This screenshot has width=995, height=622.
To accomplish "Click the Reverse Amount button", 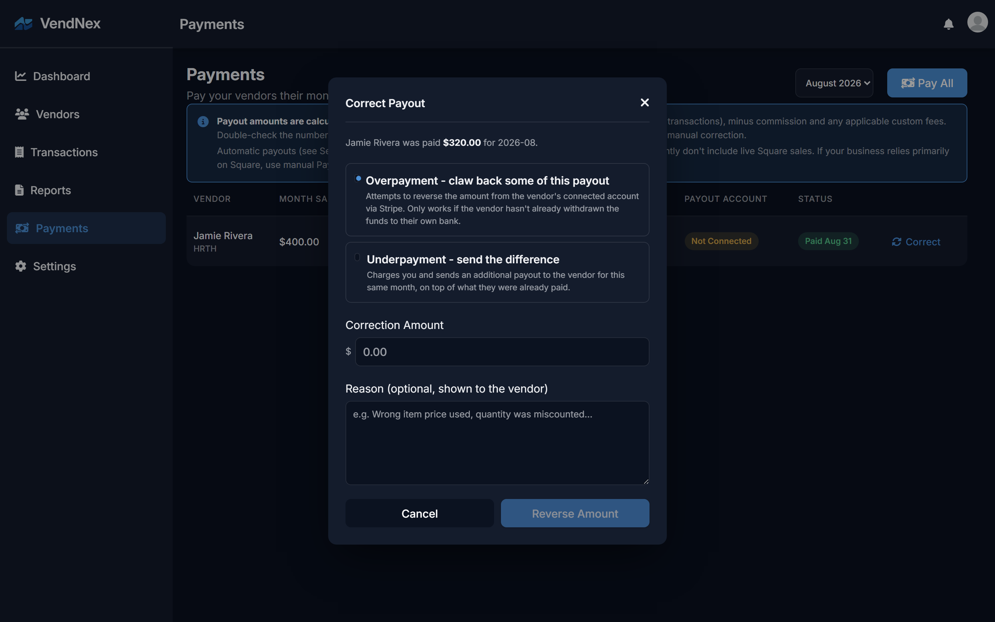I will click(575, 513).
